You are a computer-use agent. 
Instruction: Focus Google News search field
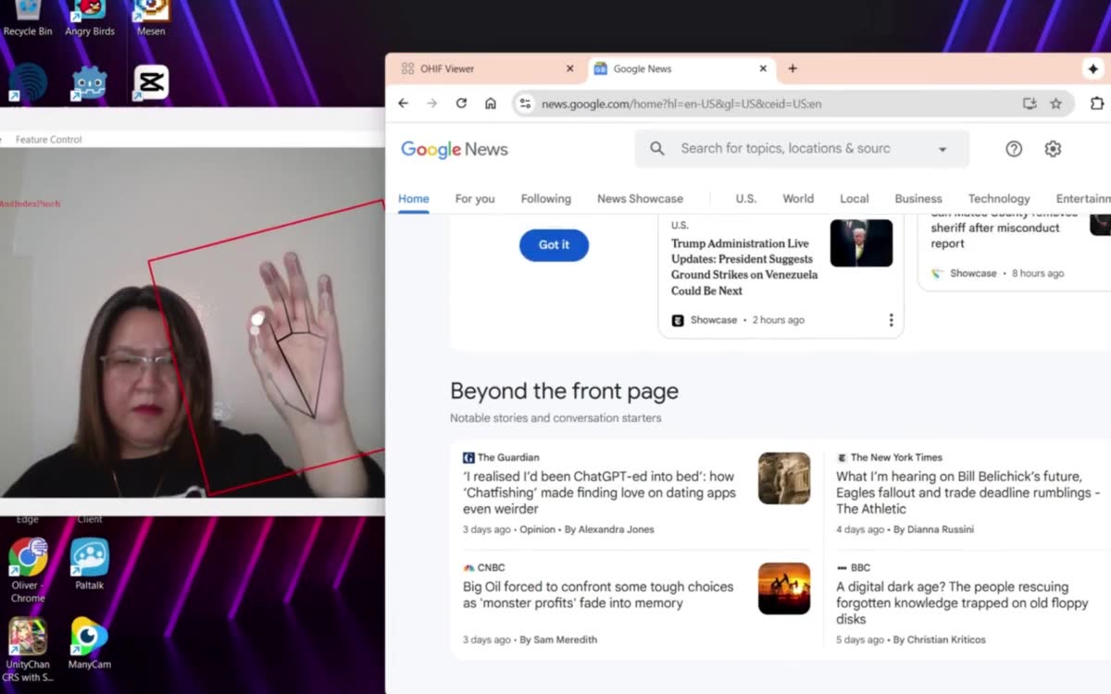pyautogui.click(x=800, y=149)
